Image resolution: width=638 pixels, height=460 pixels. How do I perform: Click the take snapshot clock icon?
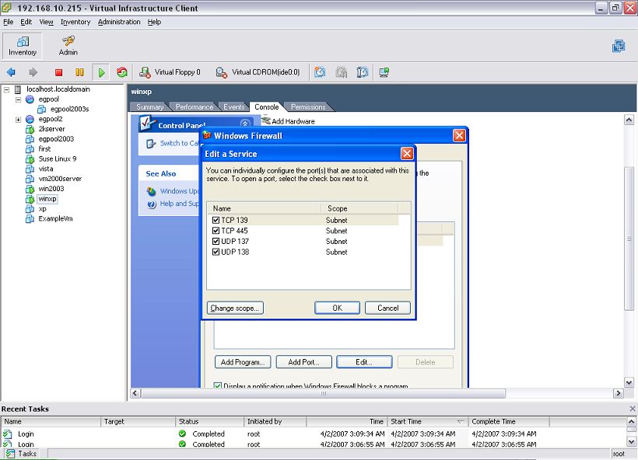click(320, 72)
